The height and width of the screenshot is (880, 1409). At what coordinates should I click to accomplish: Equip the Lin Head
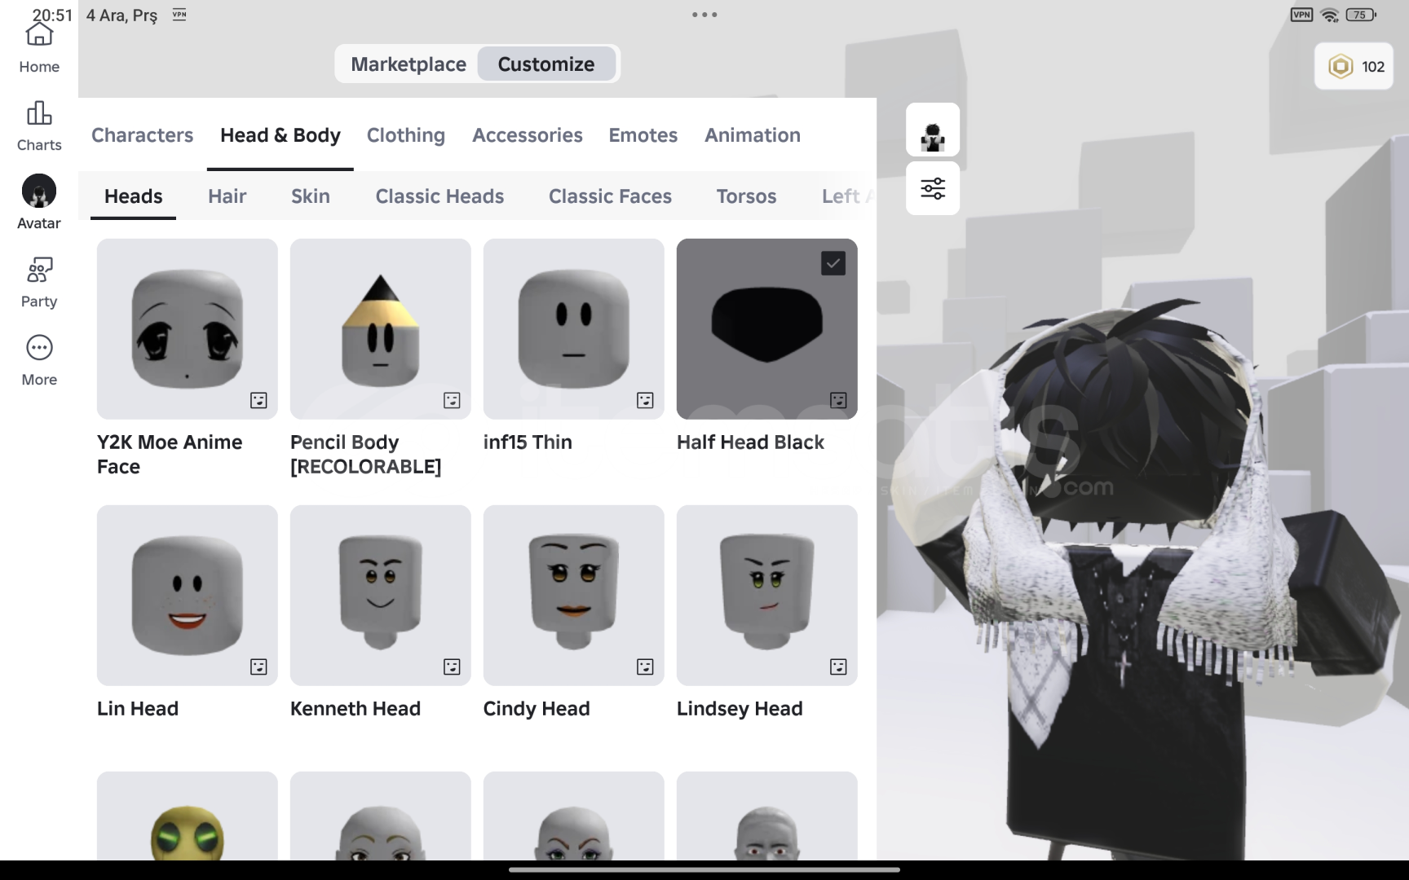(x=188, y=596)
